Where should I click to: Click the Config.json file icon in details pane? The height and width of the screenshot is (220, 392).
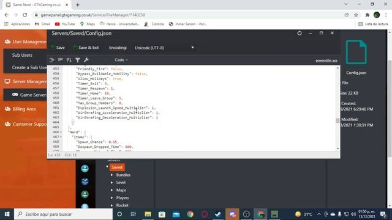[356, 53]
